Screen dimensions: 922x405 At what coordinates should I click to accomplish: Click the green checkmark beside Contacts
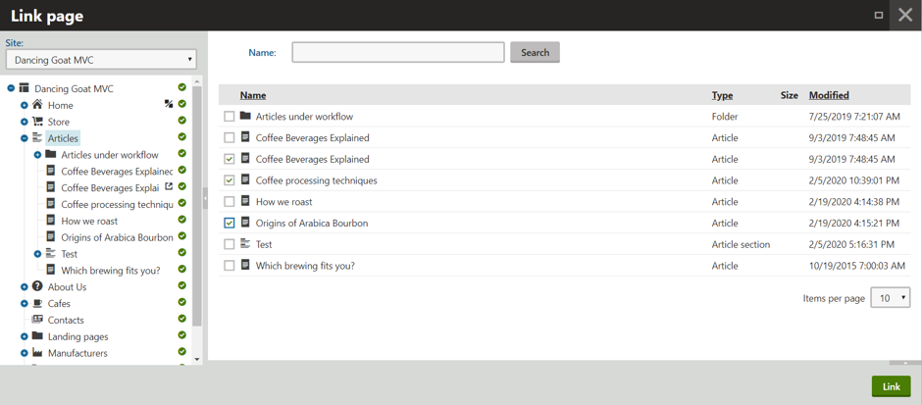(181, 319)
